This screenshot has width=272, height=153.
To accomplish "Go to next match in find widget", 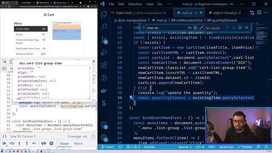I will point(234,28).
